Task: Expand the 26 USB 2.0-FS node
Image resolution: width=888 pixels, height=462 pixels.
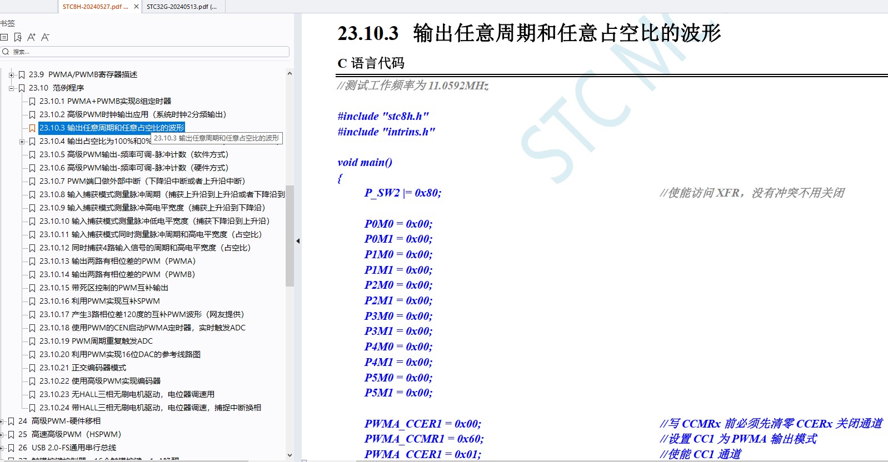Action: click(2, 448)
